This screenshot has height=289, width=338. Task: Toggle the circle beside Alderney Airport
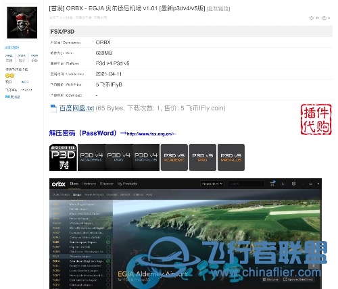click(x=108, y=257)
